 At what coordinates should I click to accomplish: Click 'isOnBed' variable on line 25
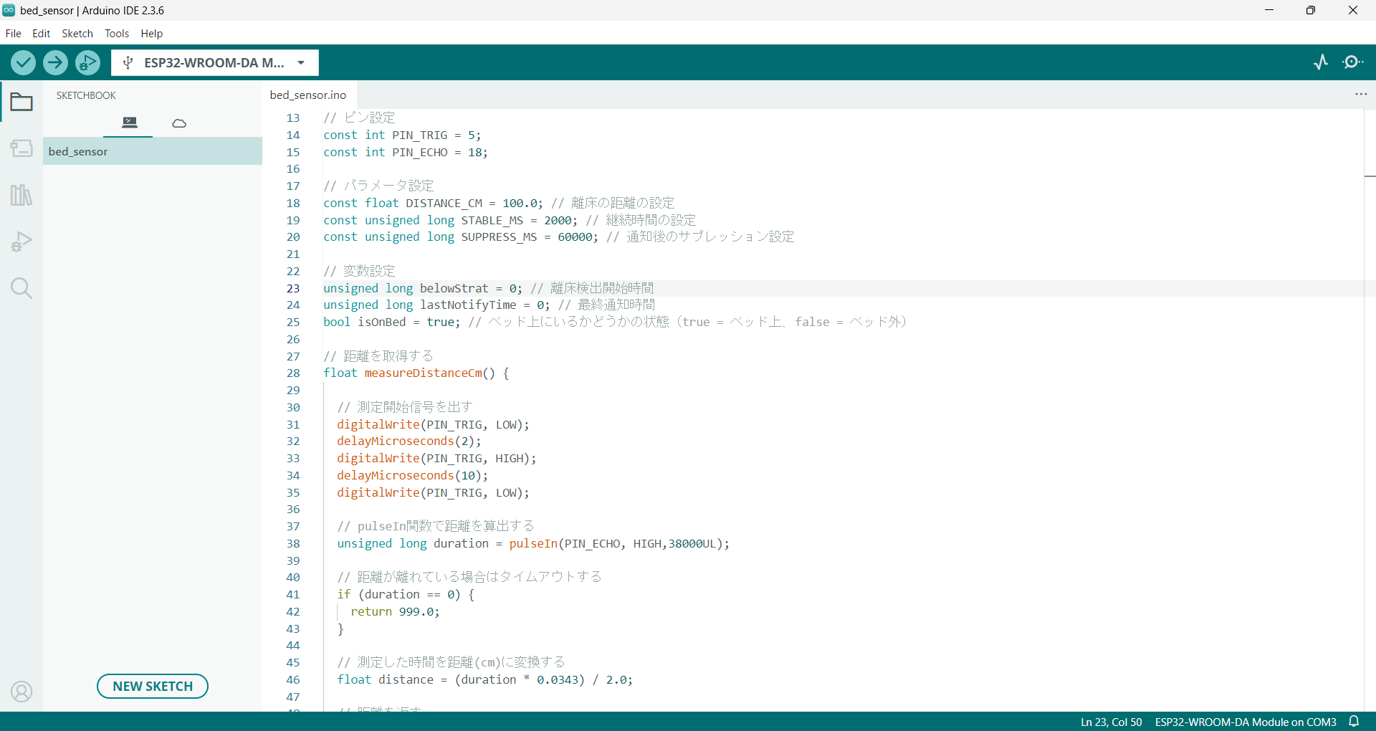pos(382,322)
